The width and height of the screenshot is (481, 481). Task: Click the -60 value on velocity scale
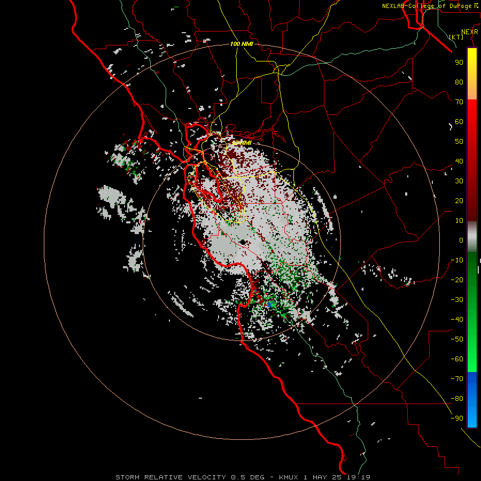point(457,359)
